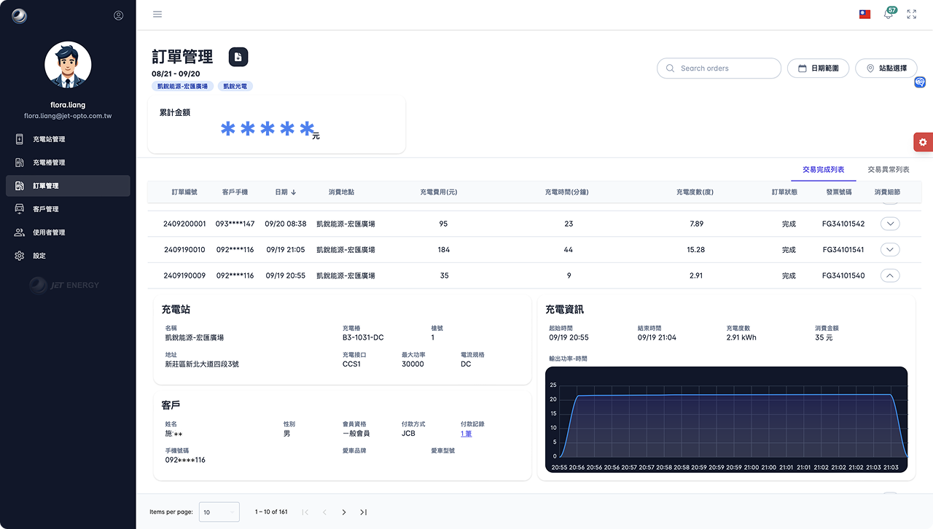Click invoice number FG34101541

coord(843,250)
